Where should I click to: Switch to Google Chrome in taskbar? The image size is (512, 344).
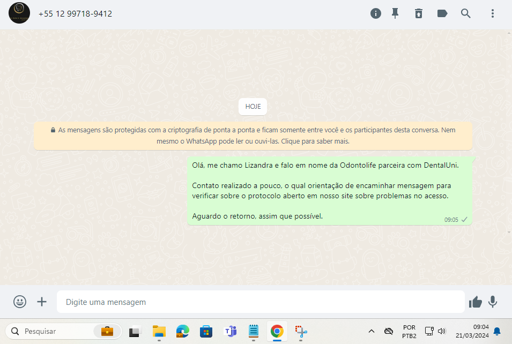[x=277, y=331]
